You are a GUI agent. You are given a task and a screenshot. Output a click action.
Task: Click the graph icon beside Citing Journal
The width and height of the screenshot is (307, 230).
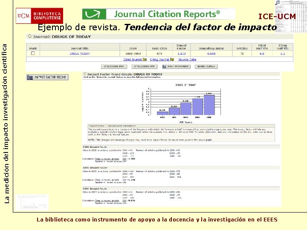click(172, 59)
